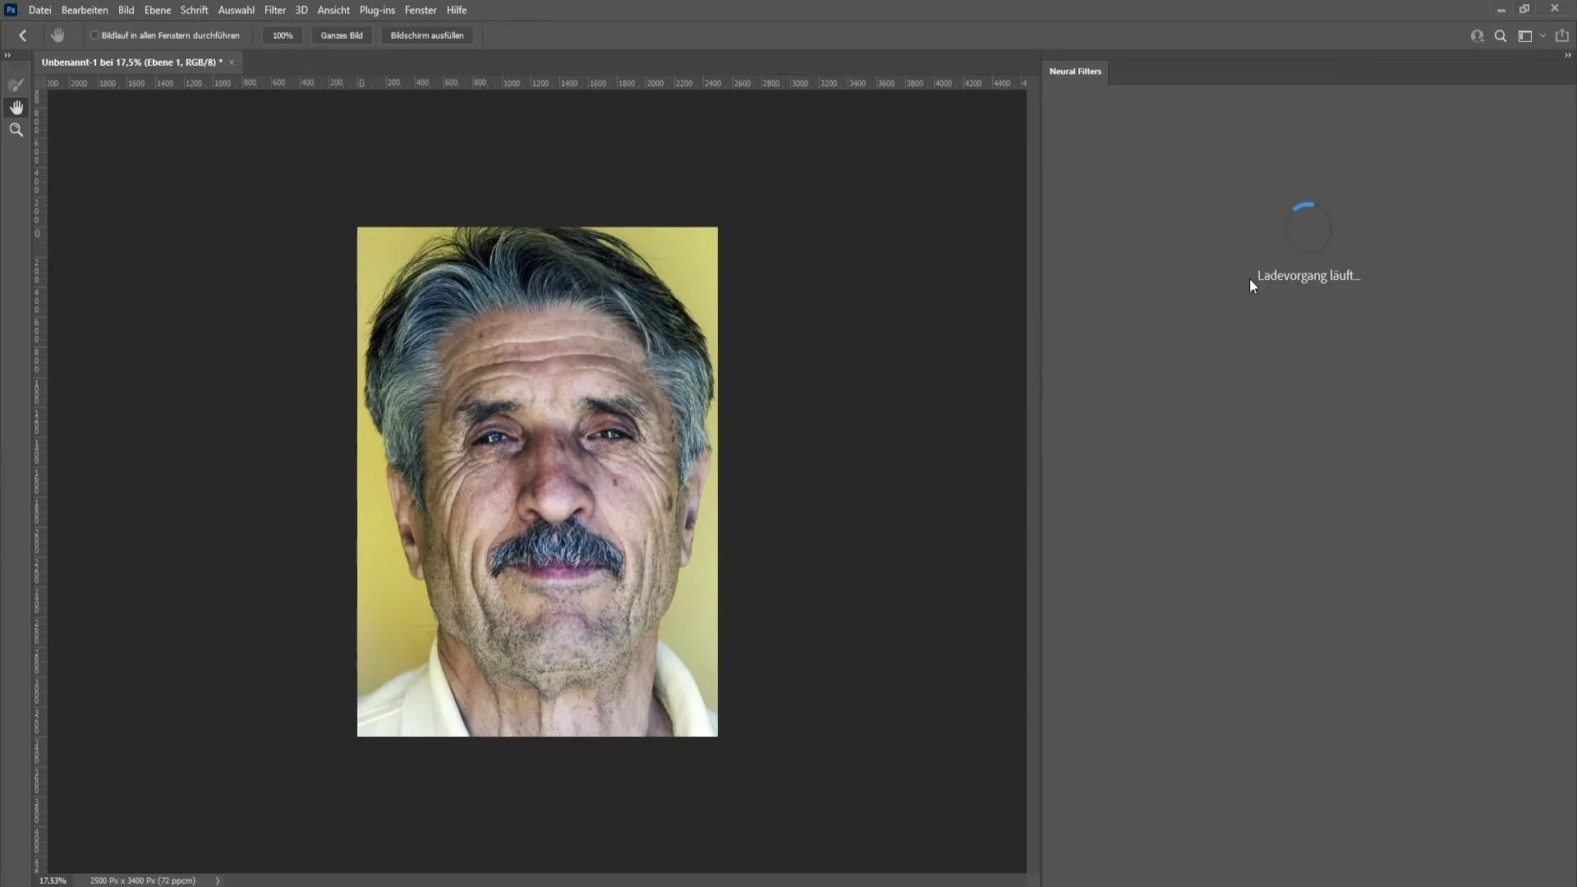The image size is (1577, 887).
Task: Collapse the right panel double-arrow
Action: tap(1567, 55)
